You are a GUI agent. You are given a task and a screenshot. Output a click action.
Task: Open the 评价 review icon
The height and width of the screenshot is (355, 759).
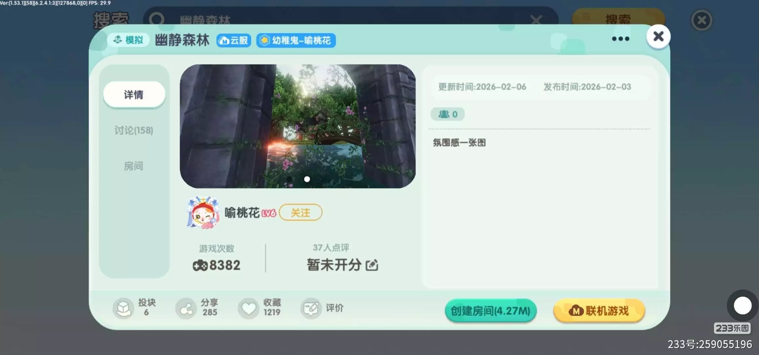(311, 308)
